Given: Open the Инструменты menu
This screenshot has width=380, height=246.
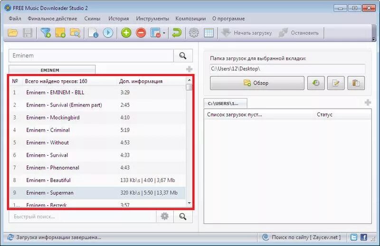Looking at the screenshot, I should [152, 19].
